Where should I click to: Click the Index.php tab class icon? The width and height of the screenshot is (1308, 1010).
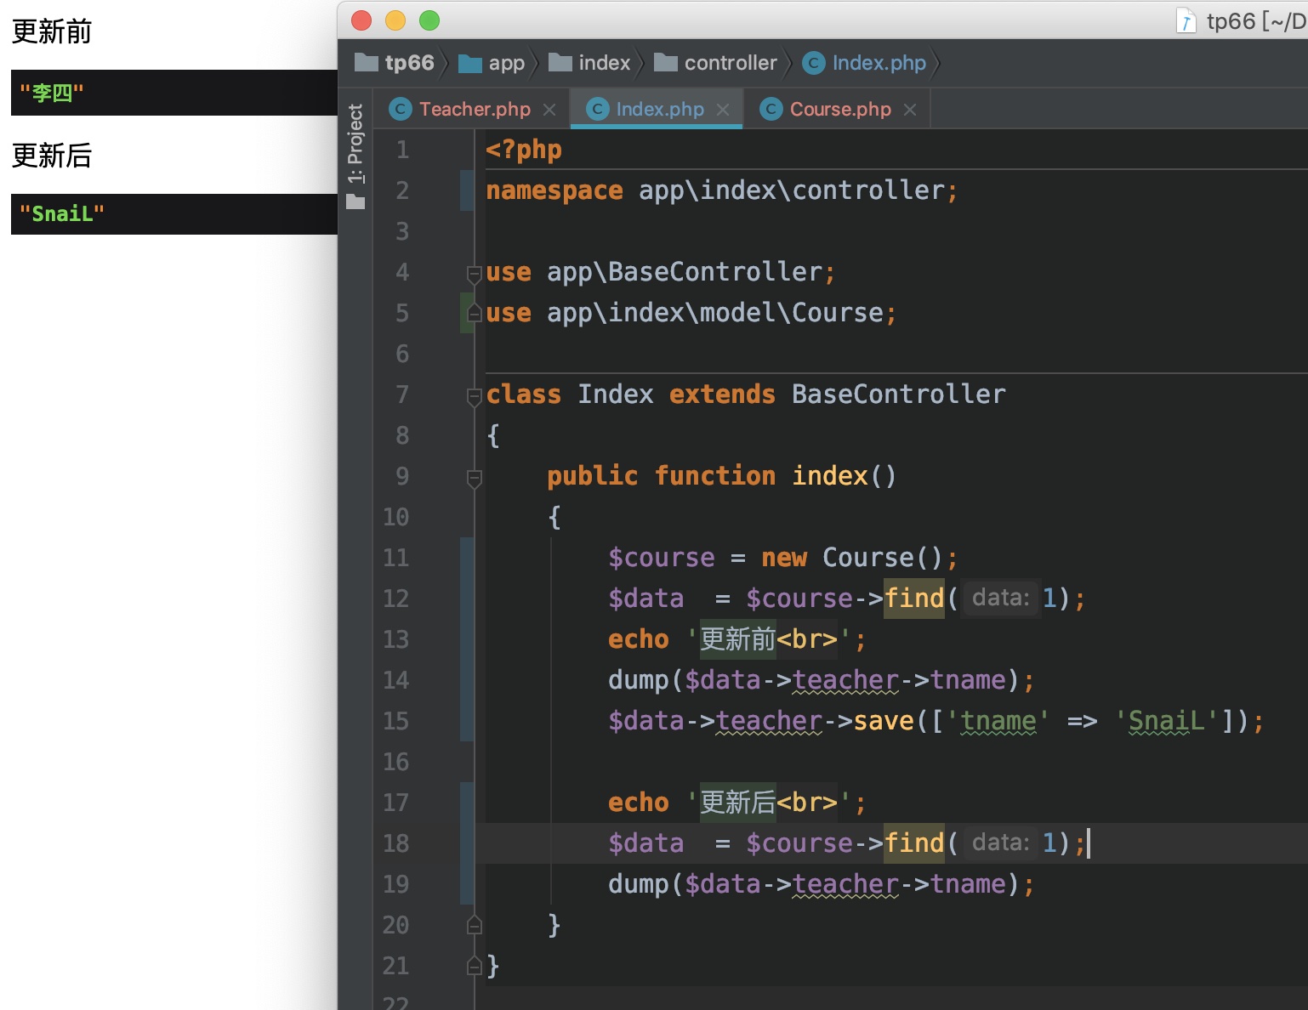pos(598,110)
